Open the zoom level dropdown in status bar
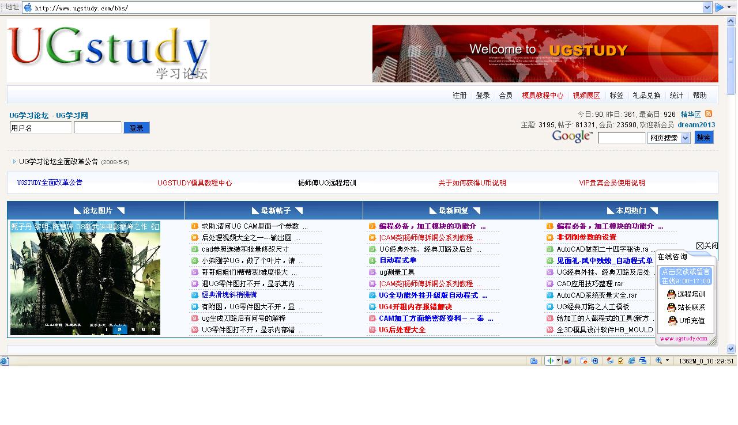 pyautogui.click(x=667, y=361)
